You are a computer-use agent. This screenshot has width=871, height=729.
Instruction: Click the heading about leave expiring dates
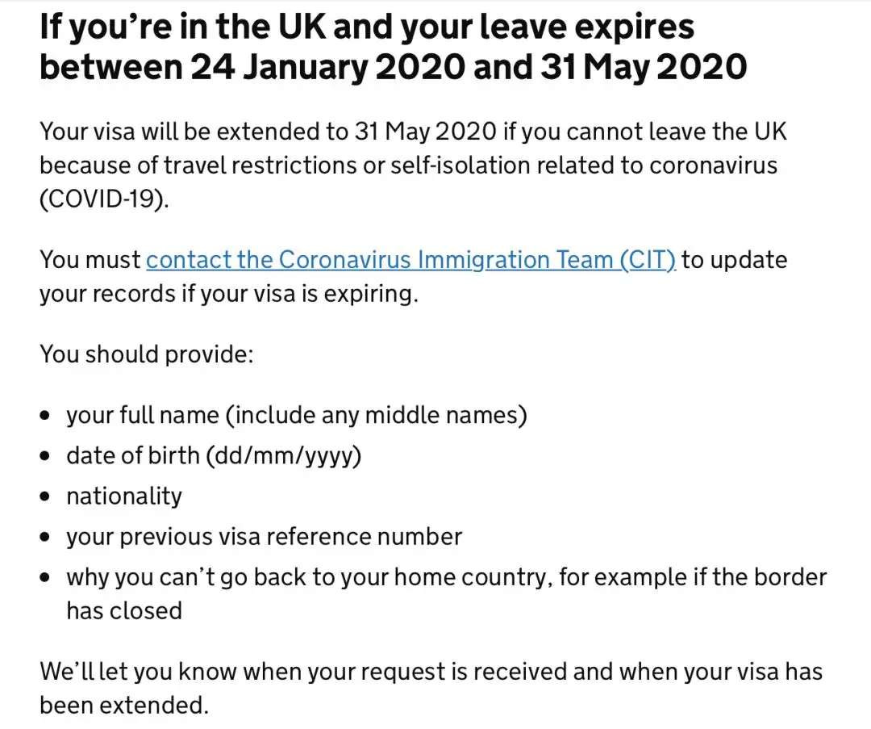pyautogui.click(x=367, y=47)
